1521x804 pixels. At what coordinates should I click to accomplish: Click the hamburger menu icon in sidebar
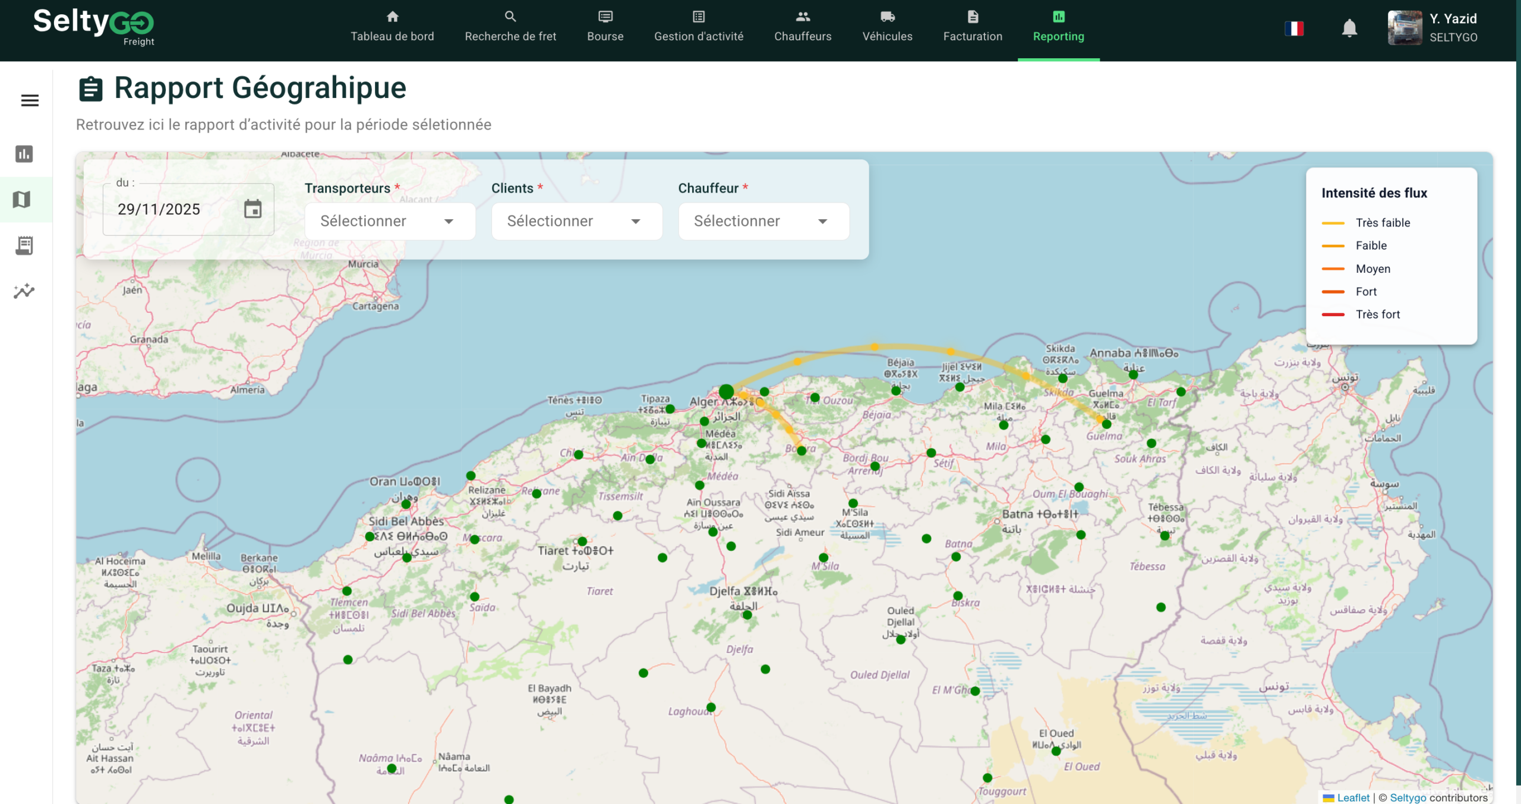30,100
